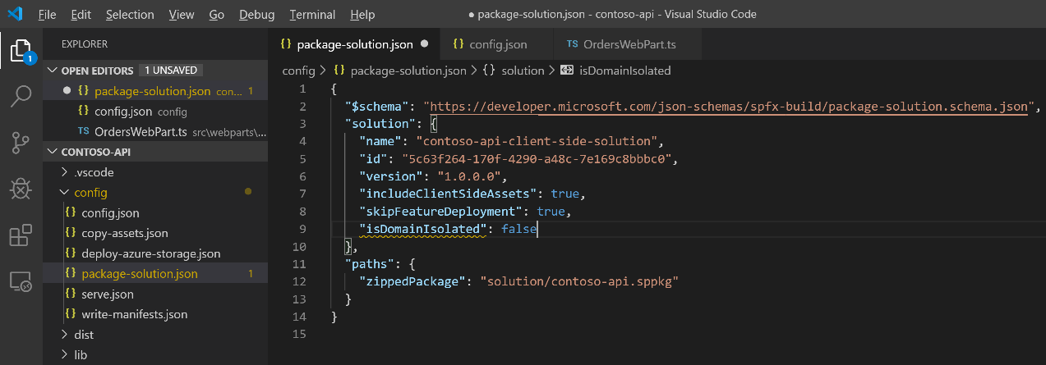Open the View menu
This screenshot has height=365, width=1046.
pos(182,15)
